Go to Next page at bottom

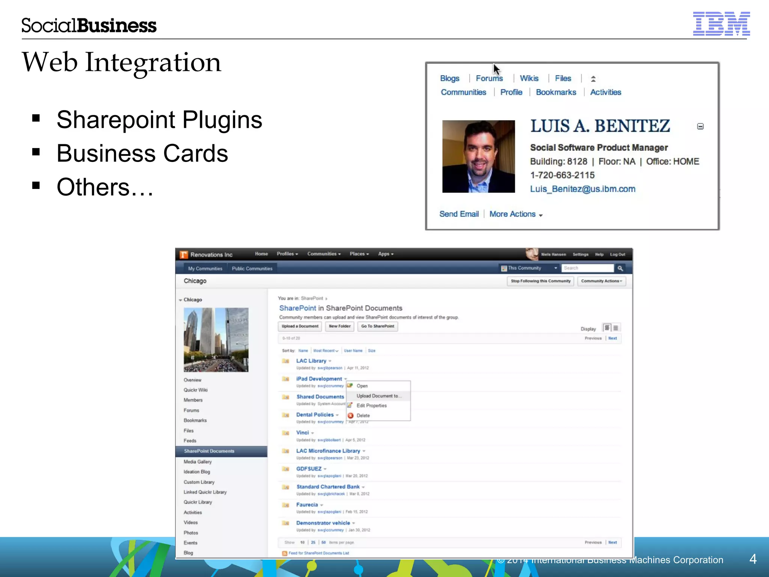click(613, 542)
